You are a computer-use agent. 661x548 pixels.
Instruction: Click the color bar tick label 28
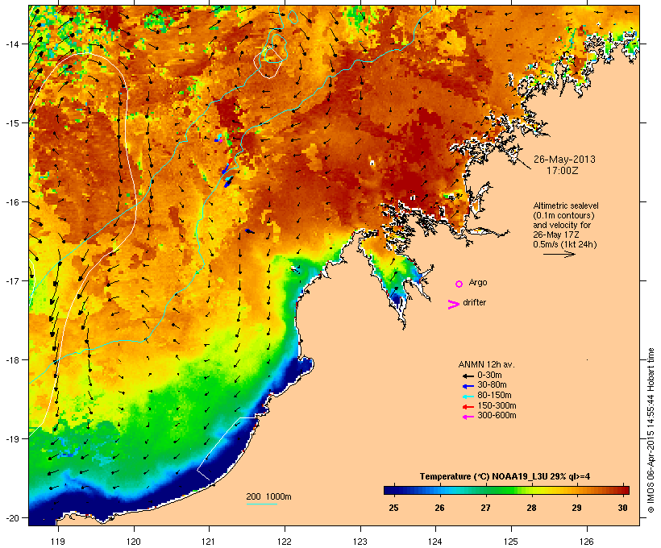tap(531, 508)
